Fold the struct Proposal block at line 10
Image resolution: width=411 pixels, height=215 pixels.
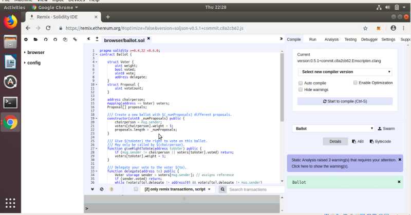97,84
